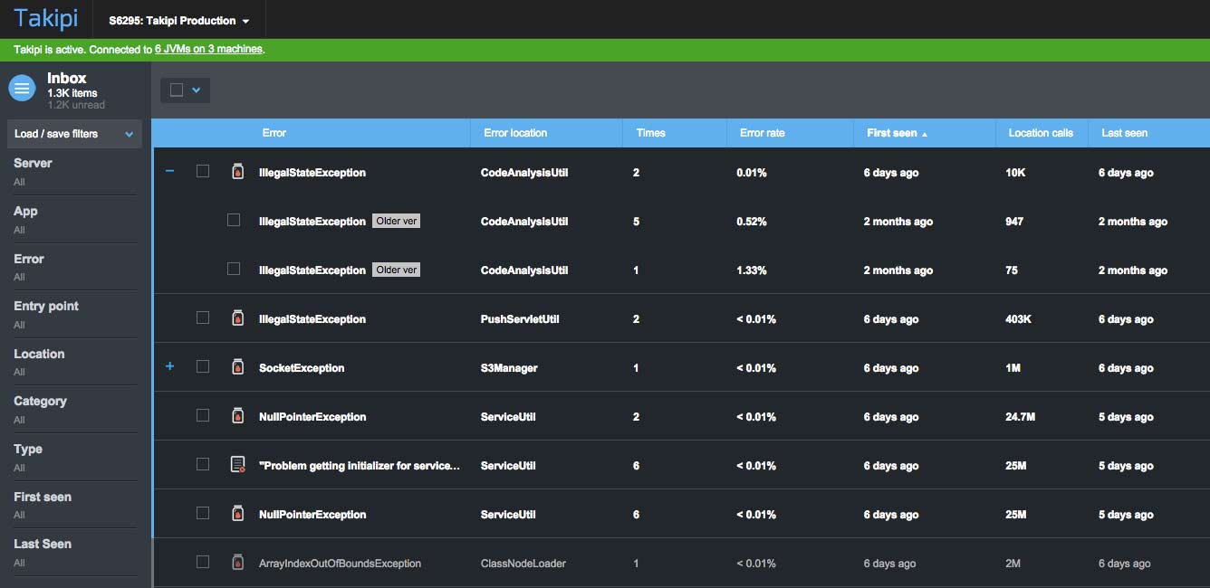Sort by the Last seen column header
Image resolution: width=1210 pixels, height=588 pixels.
1124,133
